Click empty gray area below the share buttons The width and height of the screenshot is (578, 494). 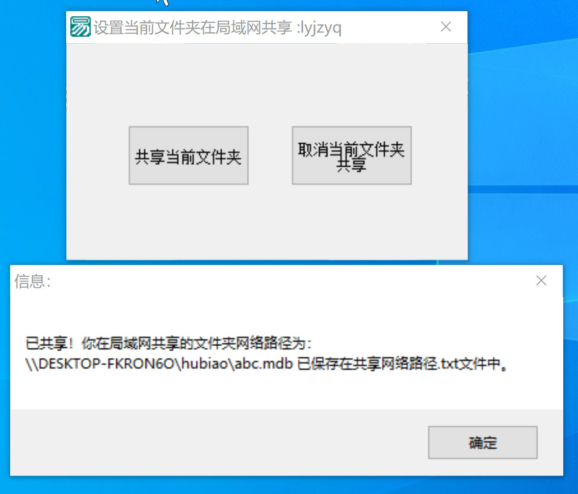pyautogui.click(x=267, y=222)
